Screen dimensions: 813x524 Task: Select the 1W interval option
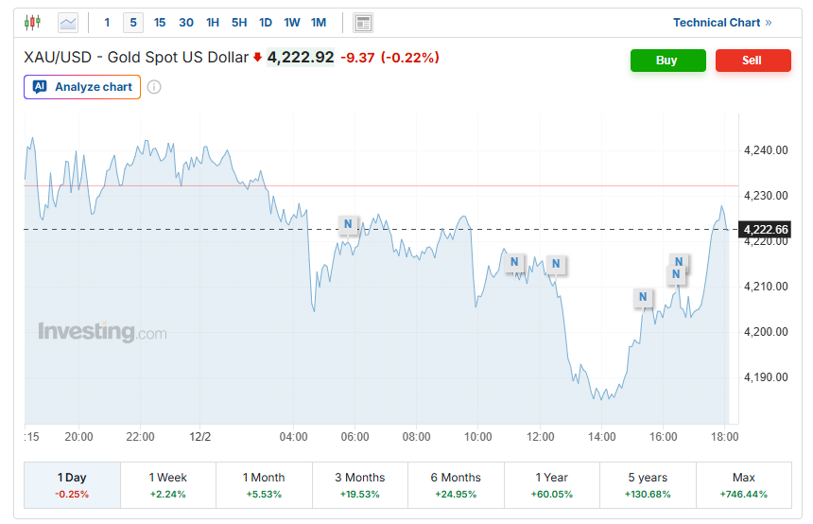pyautogui.click(x=292, y=23)
